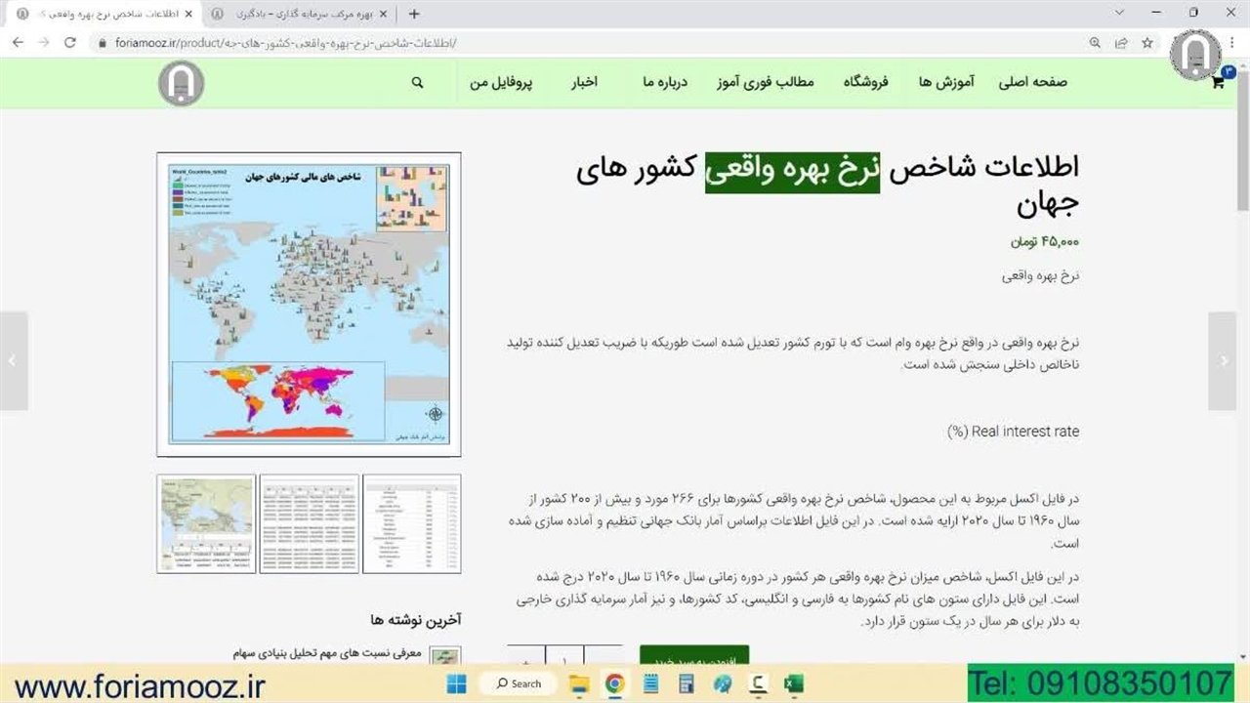This screenshot has height=703, width=1250.
Task: Click the Windows taskbar Search box
Action: [x=519, y=683]
